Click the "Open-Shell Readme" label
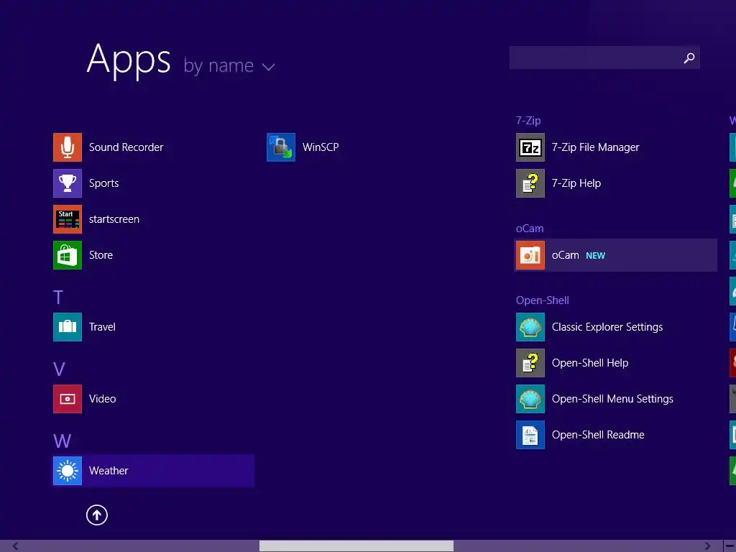 point(598,435)
